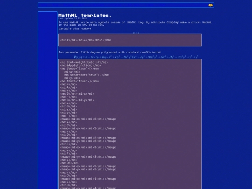Screen dimensions: 252x189
Task: Click the '<mn>90</mn>' code line
Action: pyautogui.click(x=69, y=163)
